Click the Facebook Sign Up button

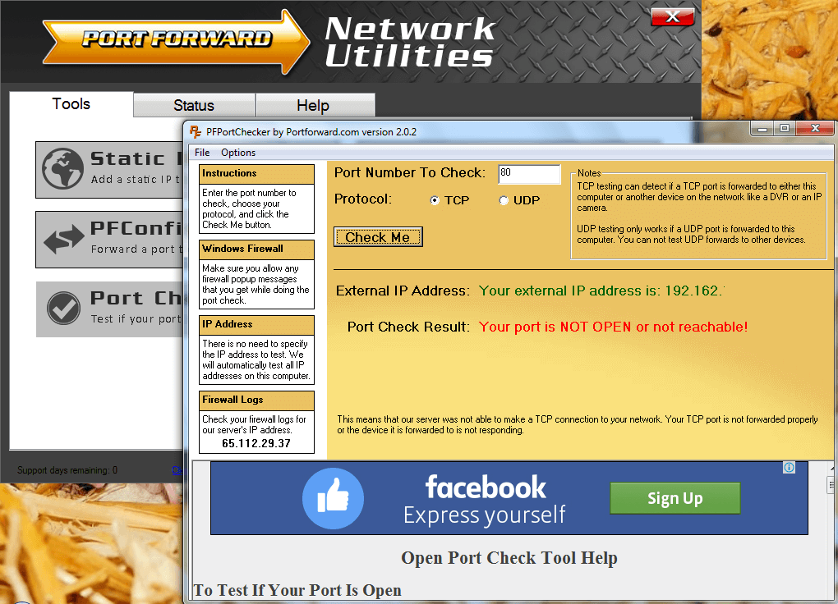pos(675,498)
